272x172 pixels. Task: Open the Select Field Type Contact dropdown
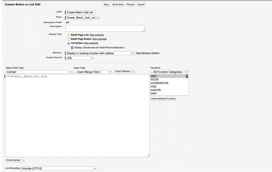(x=39, y=72)
